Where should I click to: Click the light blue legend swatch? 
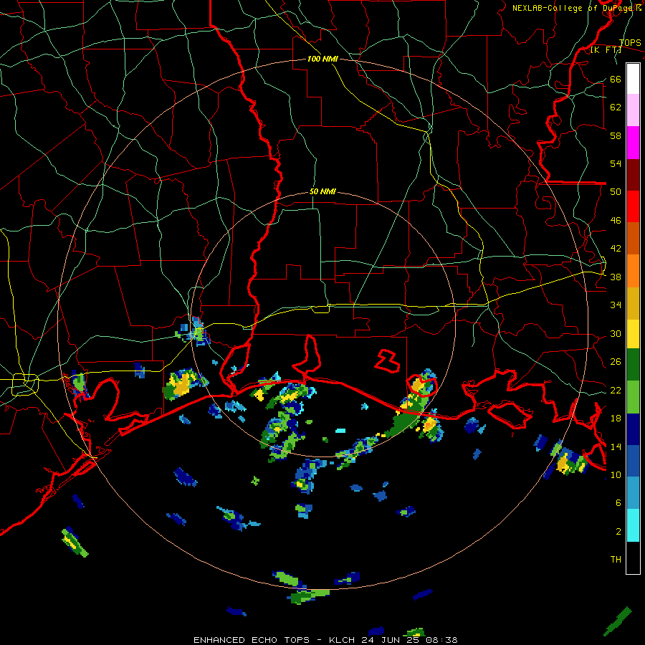click(x=633, y=493)
